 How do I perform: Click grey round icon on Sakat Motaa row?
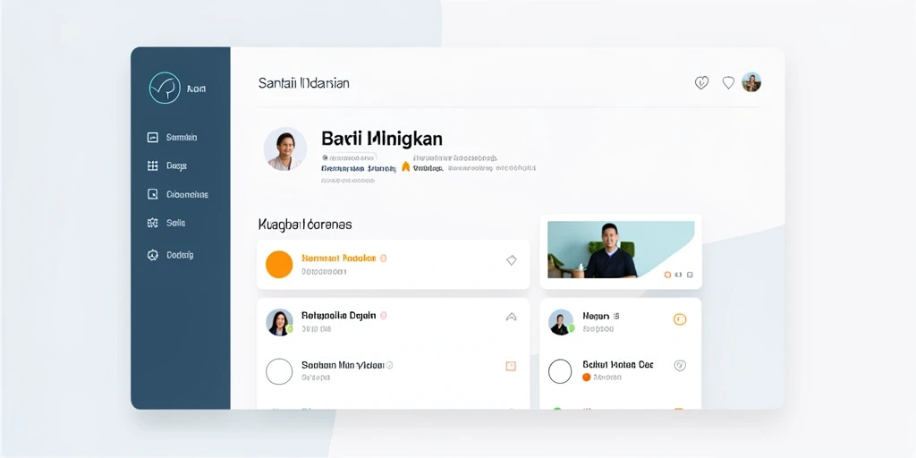[680, 366]
